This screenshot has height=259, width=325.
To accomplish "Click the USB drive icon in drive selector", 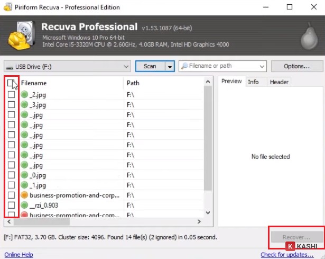I will point(10,67).
